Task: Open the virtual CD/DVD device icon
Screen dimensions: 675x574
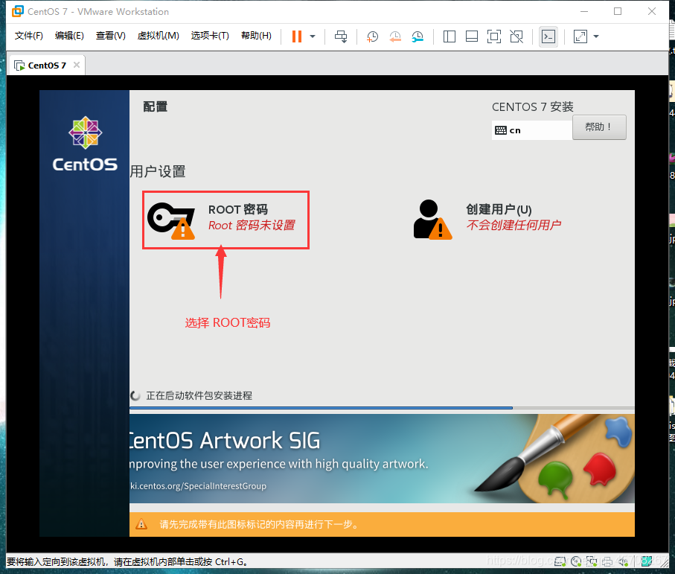Action: 576,562
